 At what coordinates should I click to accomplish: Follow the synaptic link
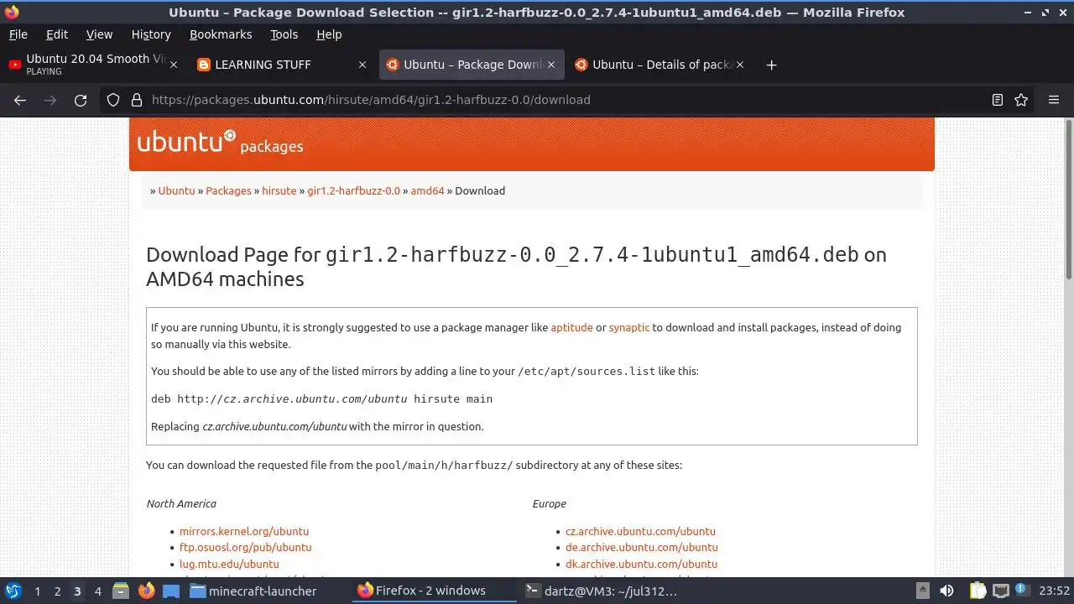click(629, 327)
